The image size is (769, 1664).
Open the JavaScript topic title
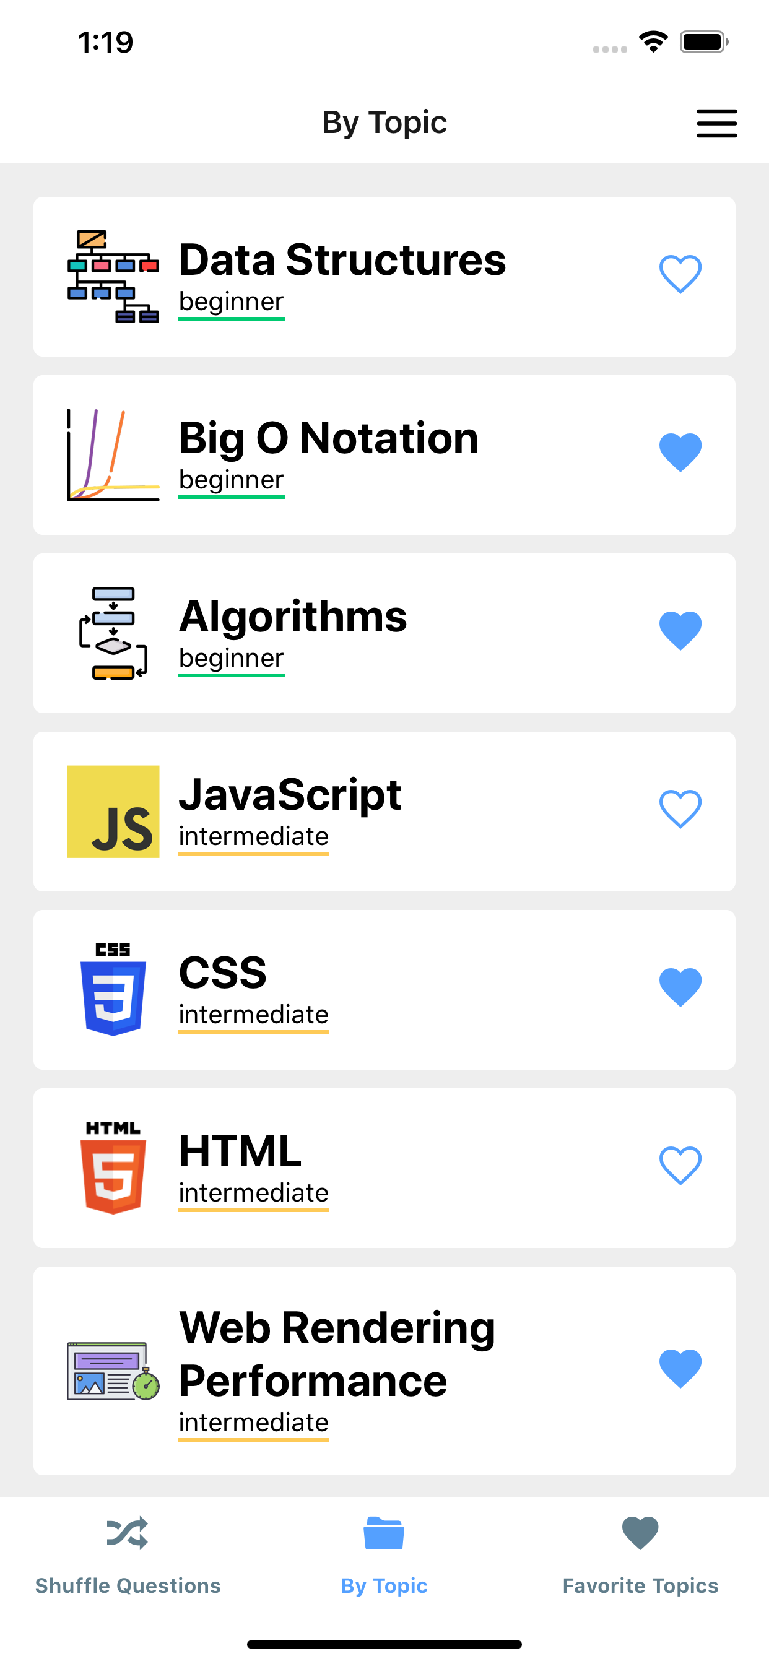(290, 794)
